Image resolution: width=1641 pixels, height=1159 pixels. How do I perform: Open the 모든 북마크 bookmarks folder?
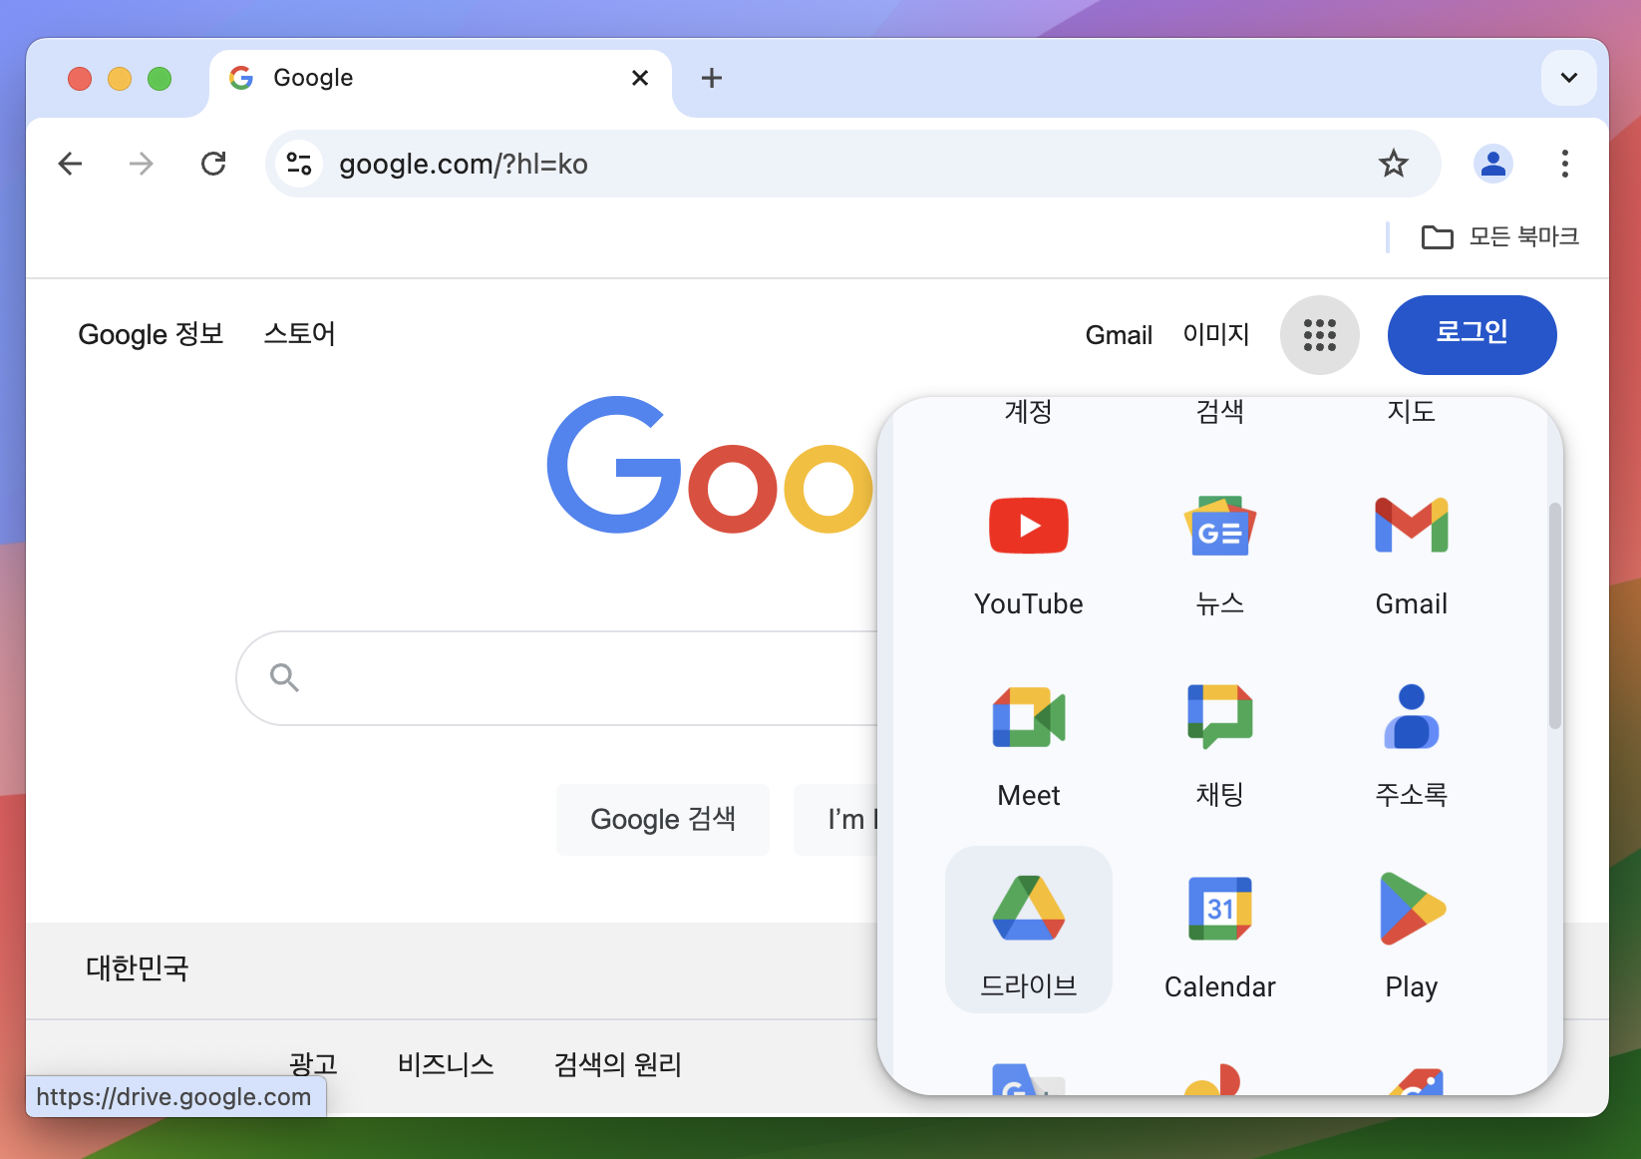pos(1499,236)
